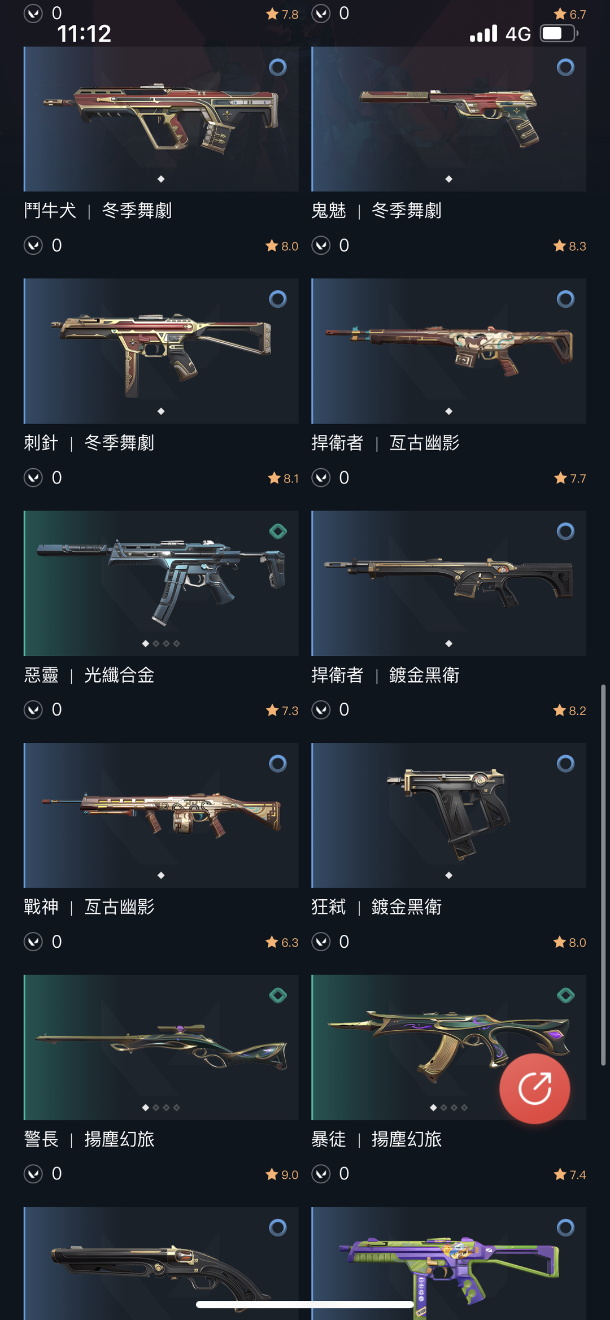Viewport: 610px width, 1320px height.
Task: Open 捍衛者 鍍金黑衛 skin image
Action: click(x=448, y=583)
